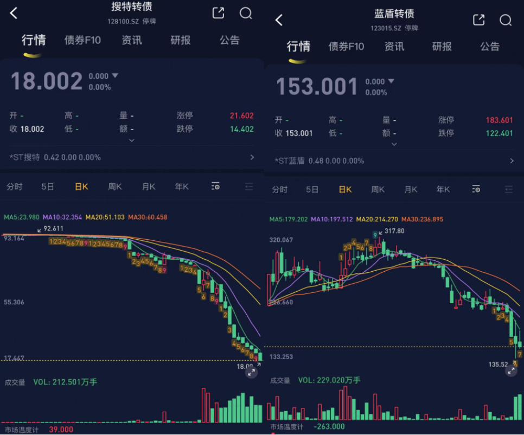Show 年K chart for 蓝盾转债

pyautogui.click(x=443, y=189)
